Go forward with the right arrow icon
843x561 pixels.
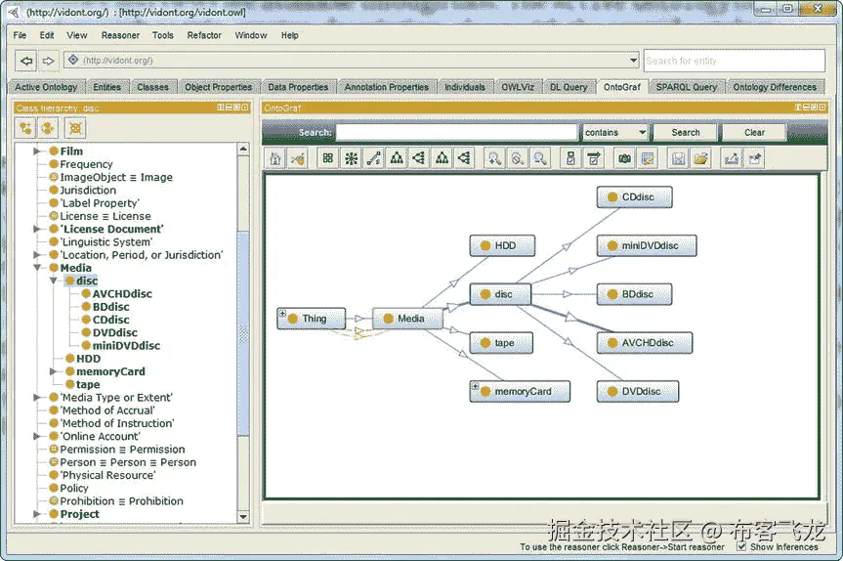click(49, 61)
